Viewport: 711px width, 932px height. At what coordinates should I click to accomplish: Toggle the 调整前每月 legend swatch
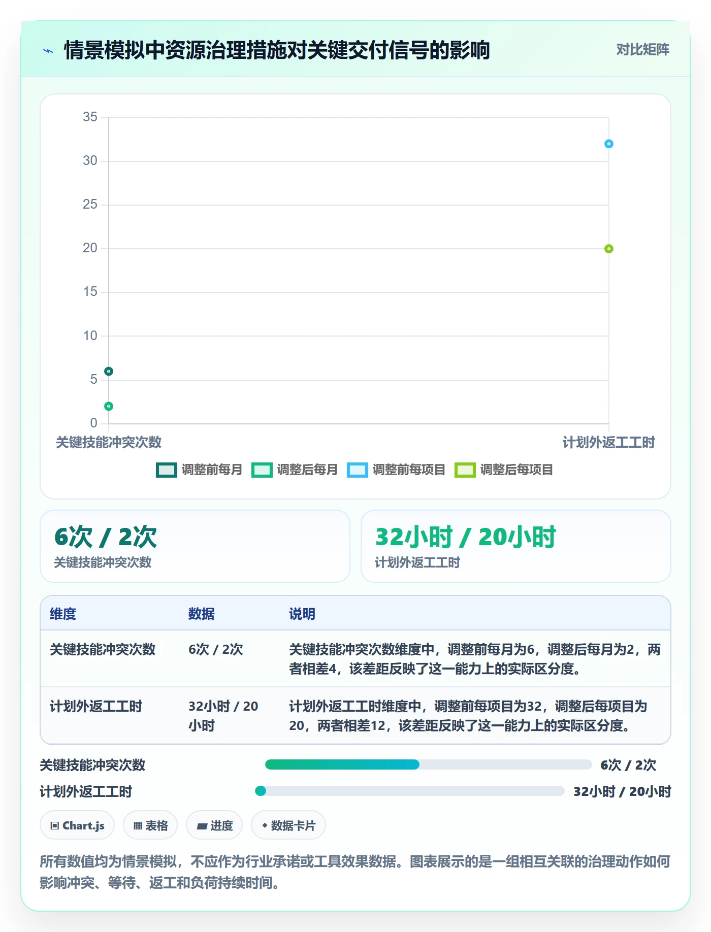click(x=166, y=470)
